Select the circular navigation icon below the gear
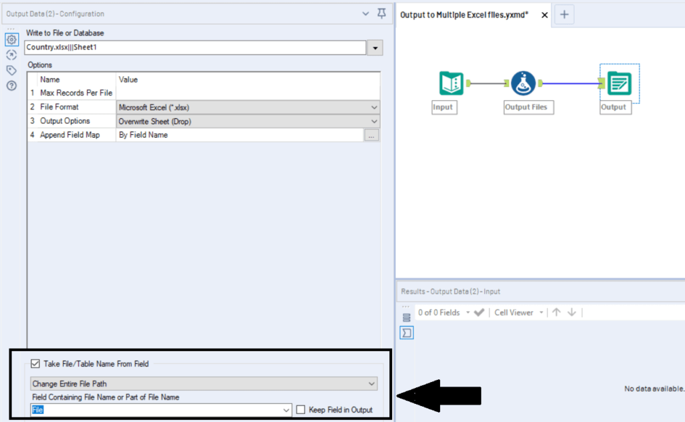685x422 pixels. [x=11, y=55]
